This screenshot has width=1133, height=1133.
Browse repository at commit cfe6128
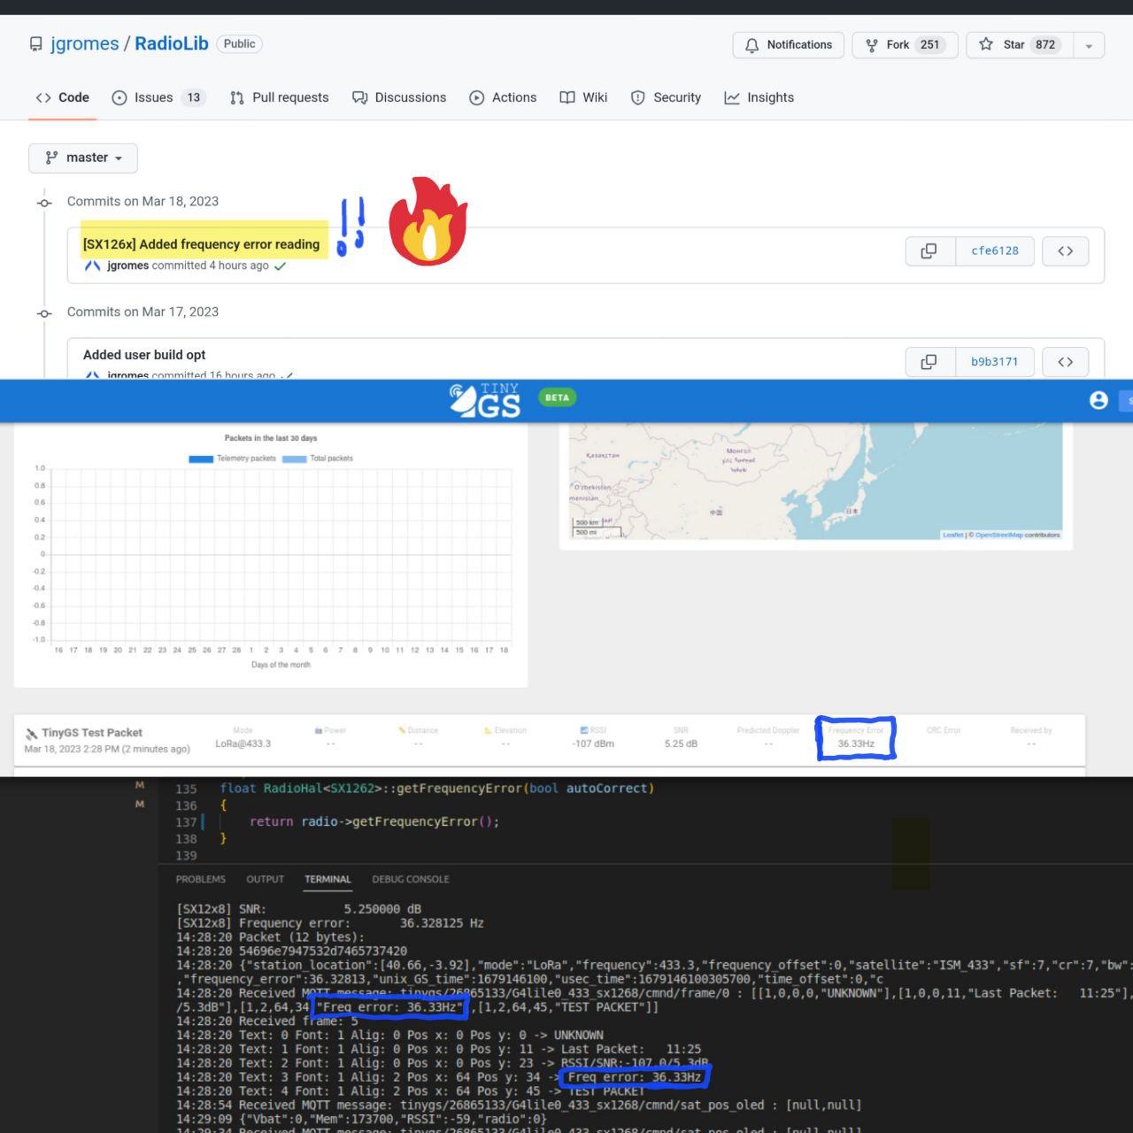coord(1065,251)
